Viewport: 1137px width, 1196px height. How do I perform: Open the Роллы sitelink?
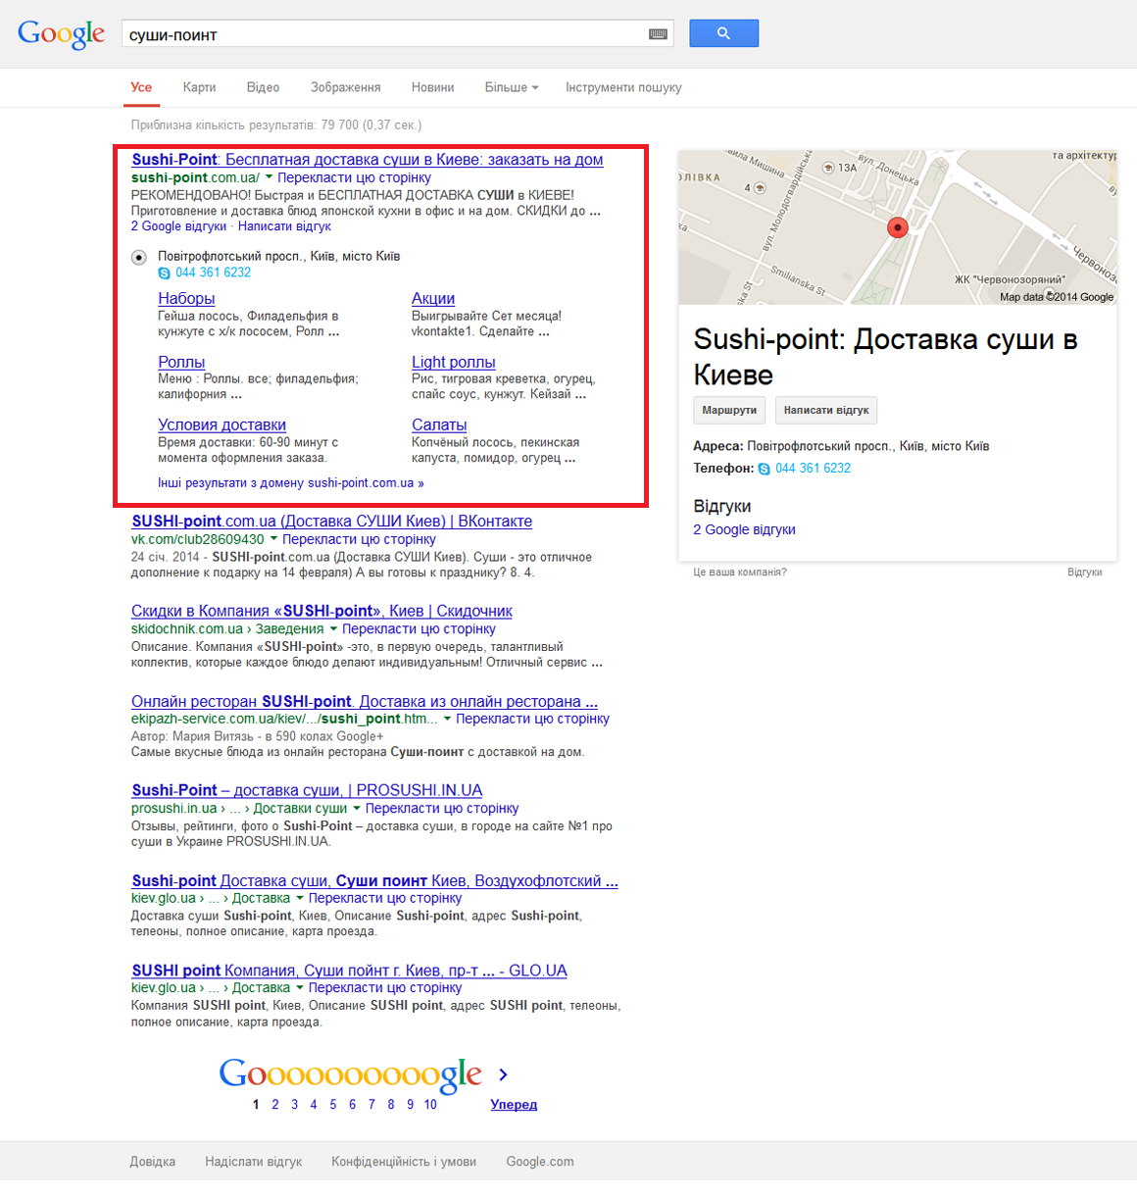click(181, 362)
